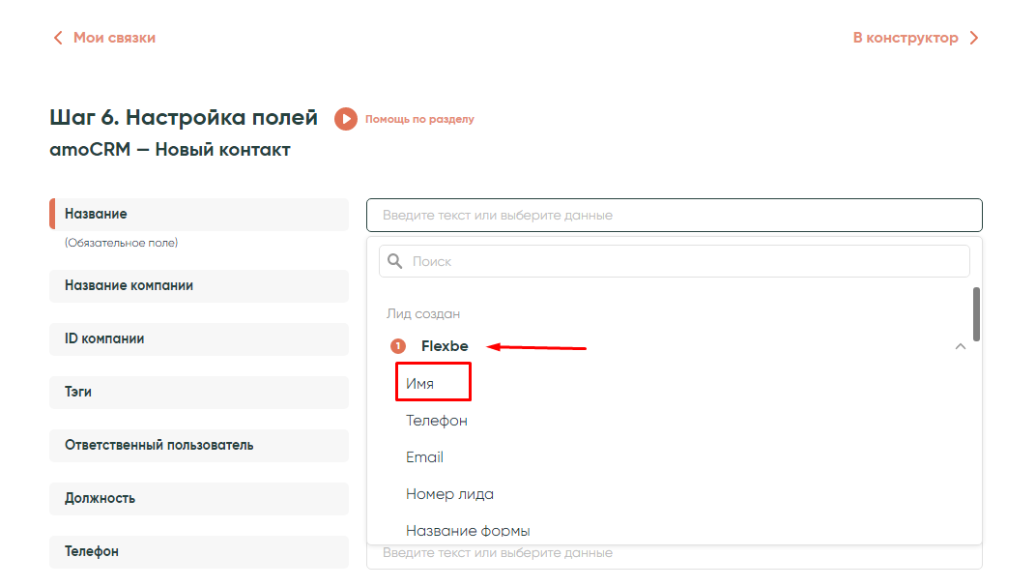Open the Название data input field
1036x587 pixels.
click(x=674, y=215)
